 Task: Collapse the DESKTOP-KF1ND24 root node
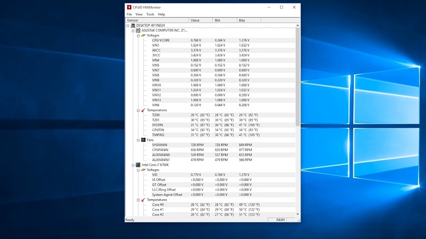click(x=128, y=26)
